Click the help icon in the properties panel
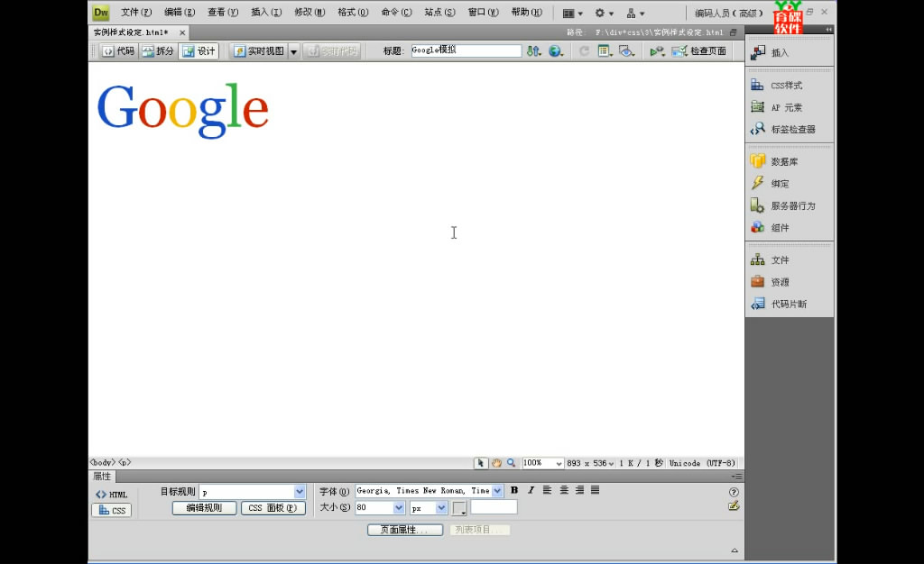Screen dimensions: 924x564 [734, 492]
